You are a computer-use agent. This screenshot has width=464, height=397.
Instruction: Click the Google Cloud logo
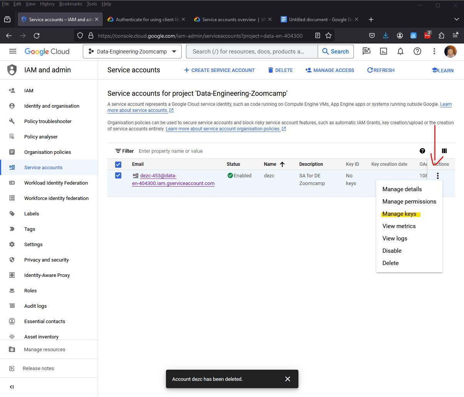pyautogui.click(x=47, y=52)
